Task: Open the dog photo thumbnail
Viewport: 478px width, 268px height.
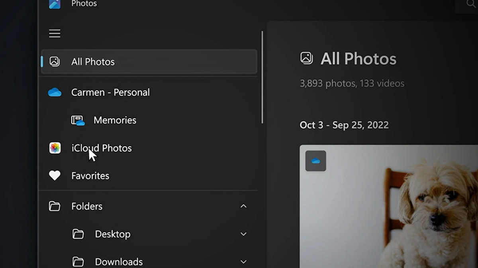Action: (x=389, y=206)
